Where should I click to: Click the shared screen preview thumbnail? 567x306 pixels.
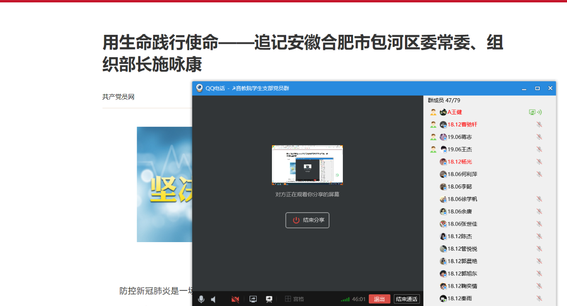pyautogui.click(x=307, y=165)
